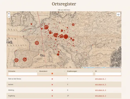
Task: Sort the table by Erwähnungen column
Action: tap(92, 71)
